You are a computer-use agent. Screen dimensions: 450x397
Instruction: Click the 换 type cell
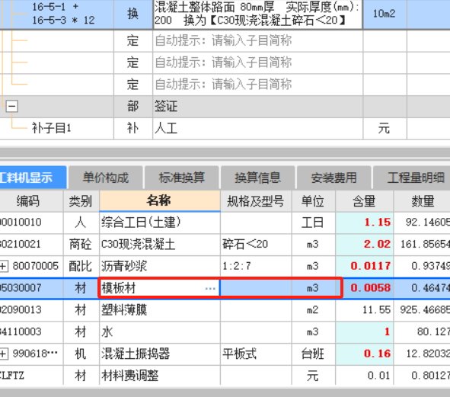[x=133, y=14]
